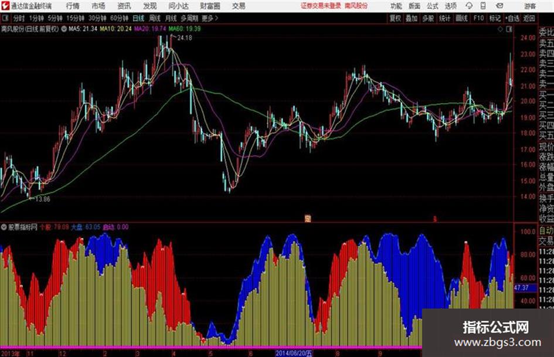Click the Tongdaxin red logo icon
This screenshot has width=554, height=357.
(x=5, y=6)
